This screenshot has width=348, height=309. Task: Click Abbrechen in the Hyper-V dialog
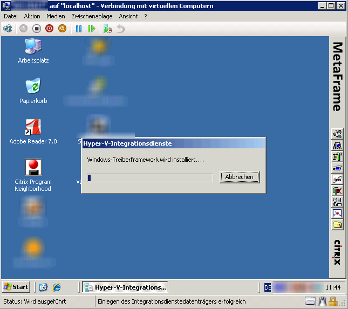pyautogui.click(x=240, y=177)
